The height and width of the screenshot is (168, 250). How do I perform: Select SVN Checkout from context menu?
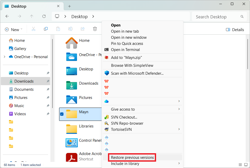point(124,117)
